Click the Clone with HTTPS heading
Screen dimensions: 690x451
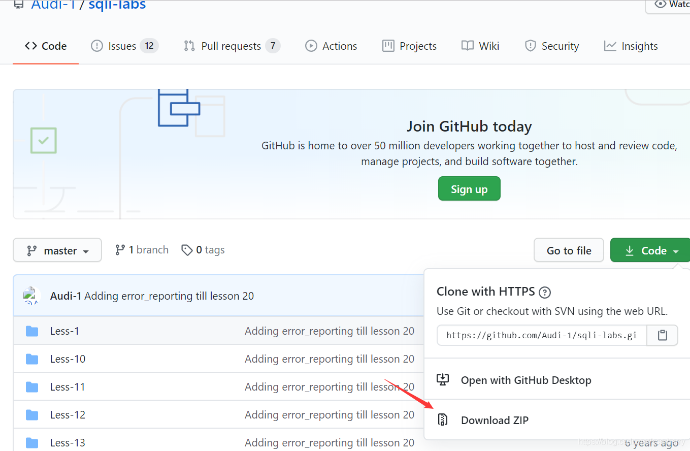(x=486, y=292)
